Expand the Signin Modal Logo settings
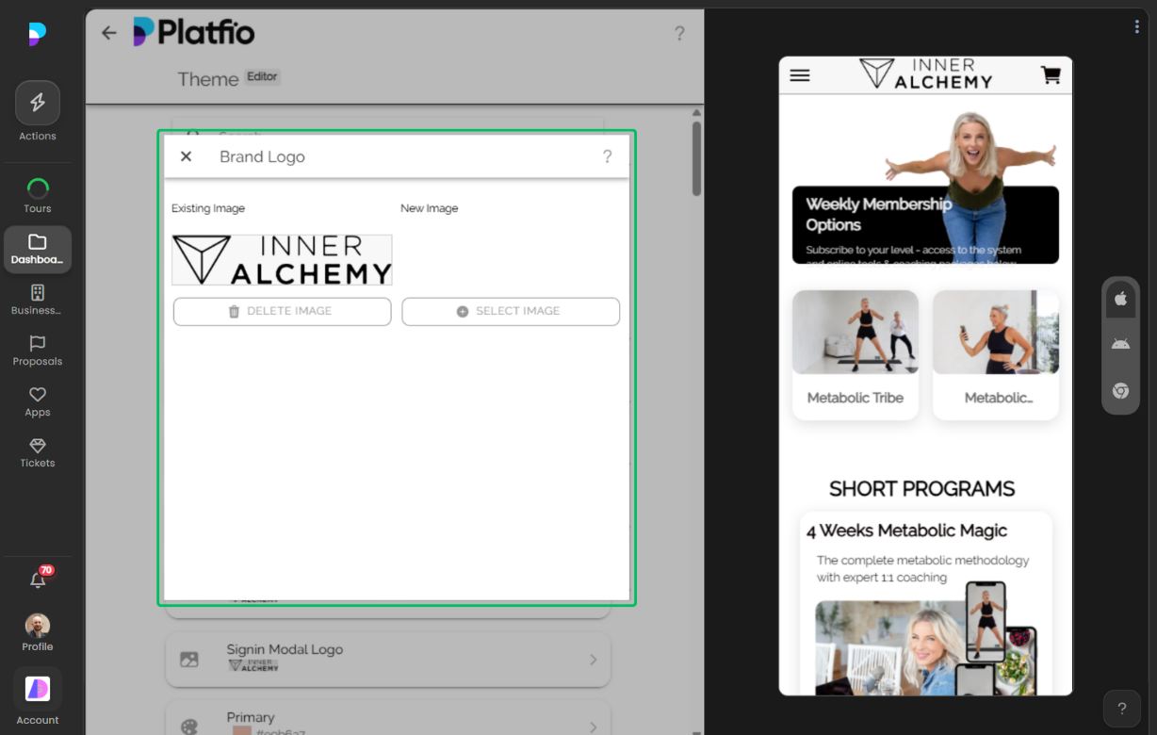 tap(387, 660)
